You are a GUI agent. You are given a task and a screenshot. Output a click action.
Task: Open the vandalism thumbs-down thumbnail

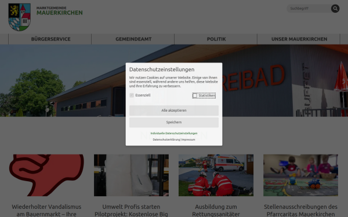[46, 175]
